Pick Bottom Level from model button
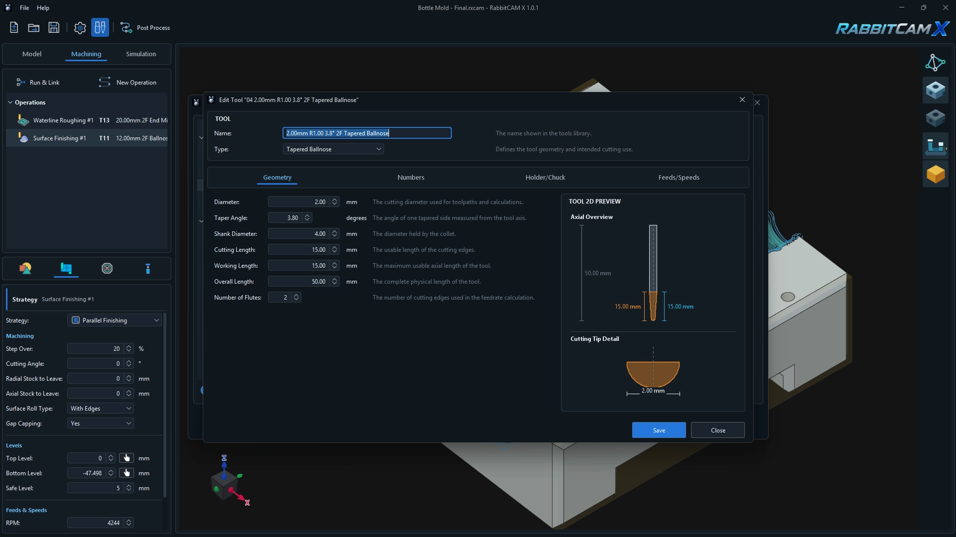The width and height of the screenshot is (956, 537). point(127,473)
